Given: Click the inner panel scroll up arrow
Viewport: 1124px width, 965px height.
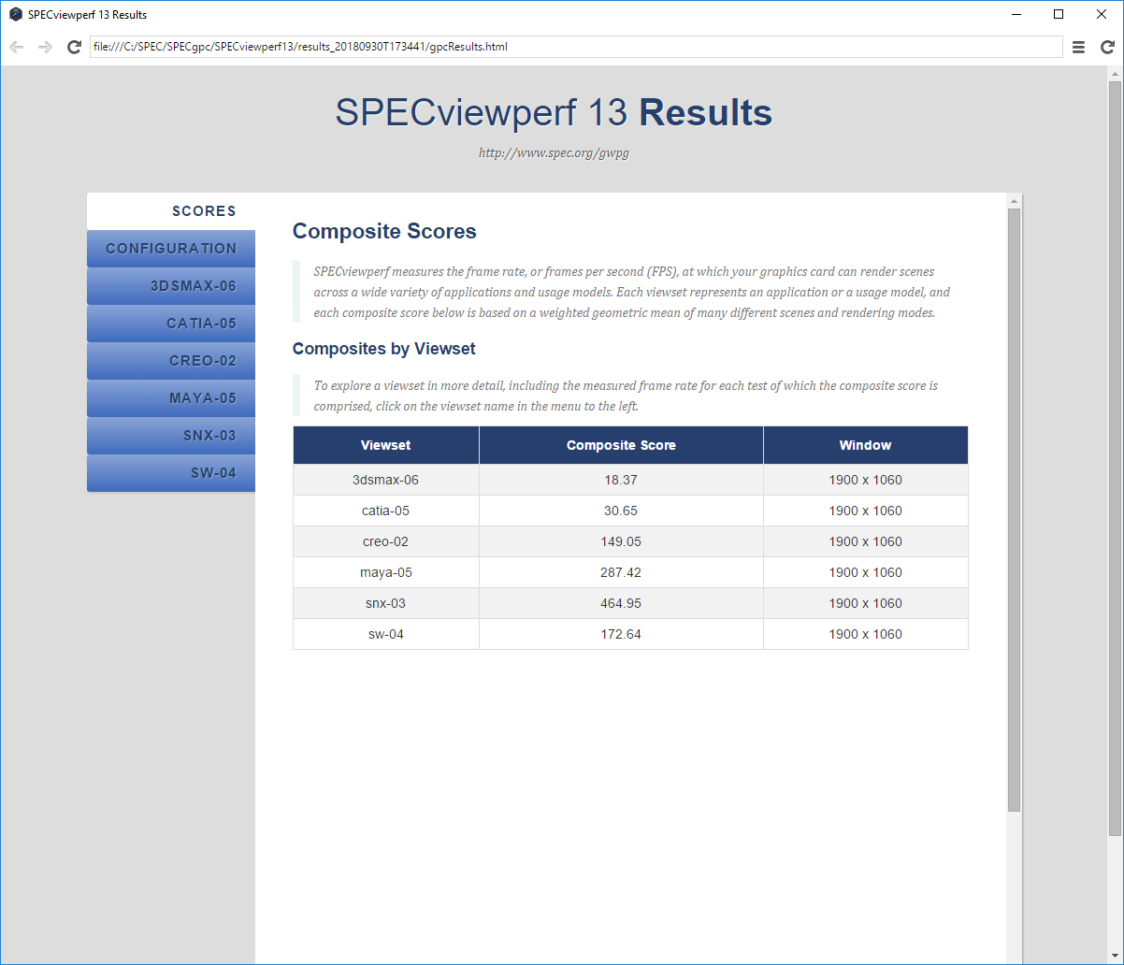Looking at the screenshot, I should pyautogui.click(x=1014, y=200).
